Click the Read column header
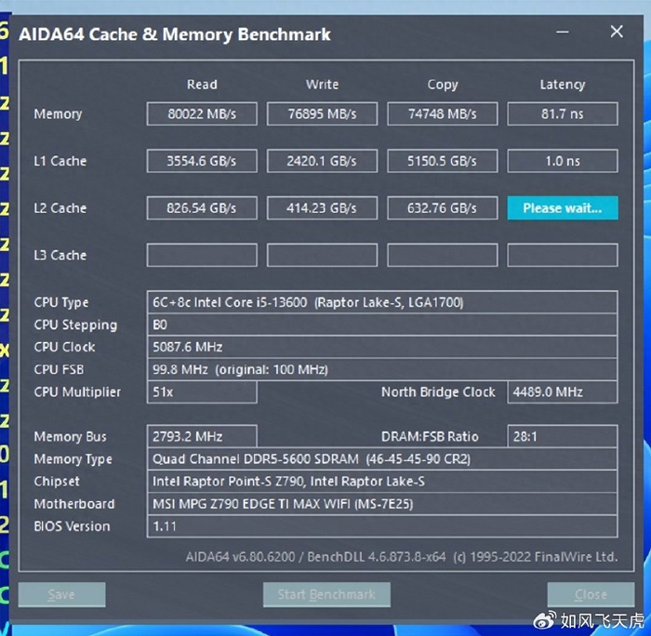 (x=202, y=85)
